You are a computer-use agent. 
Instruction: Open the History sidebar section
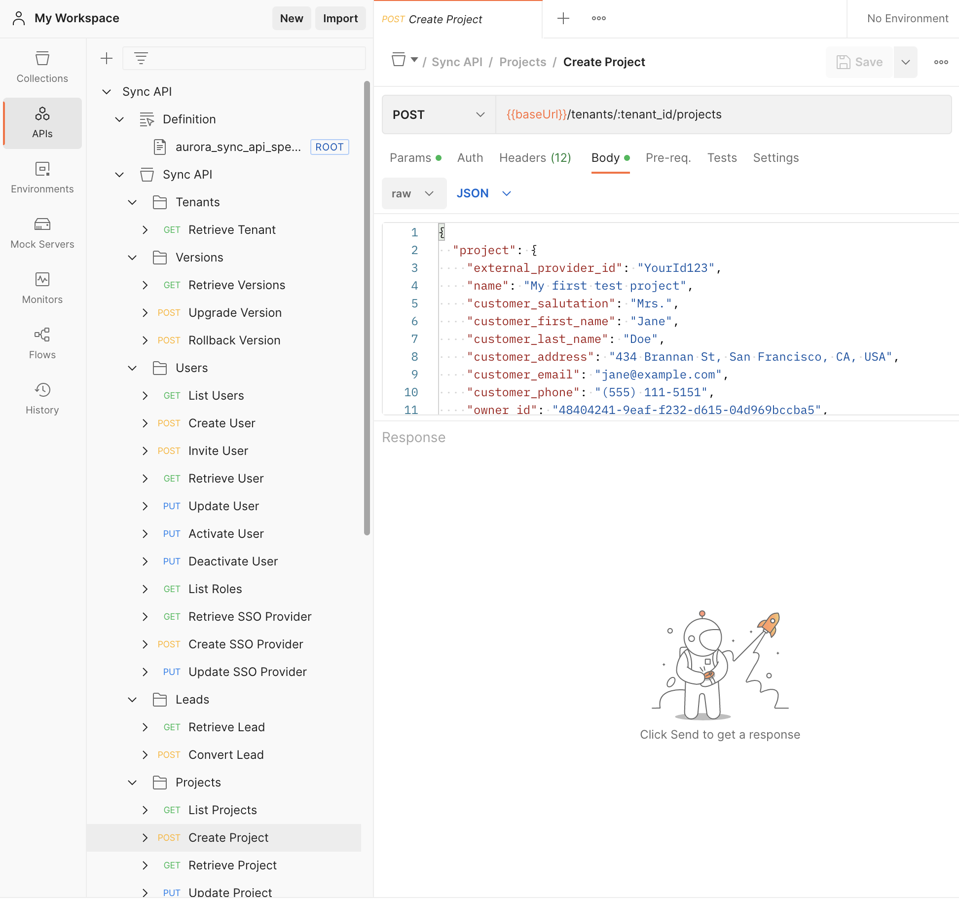tap(42, 399)
